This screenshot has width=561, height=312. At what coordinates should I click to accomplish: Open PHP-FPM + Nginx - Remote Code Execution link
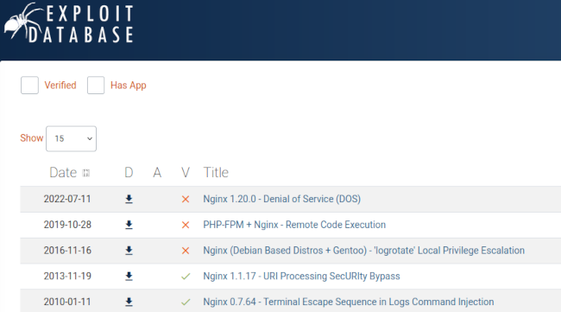(x=294, y=225)
